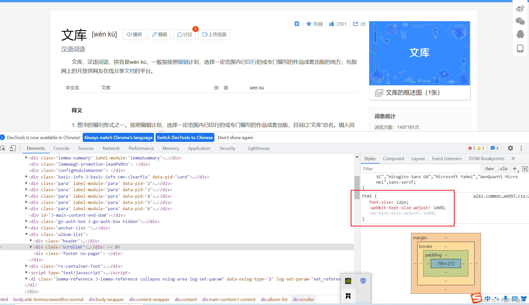The height and width of the screenshot is (305, 529).
Task: Click Always match Chrome's language button
Action: (118, 137)
